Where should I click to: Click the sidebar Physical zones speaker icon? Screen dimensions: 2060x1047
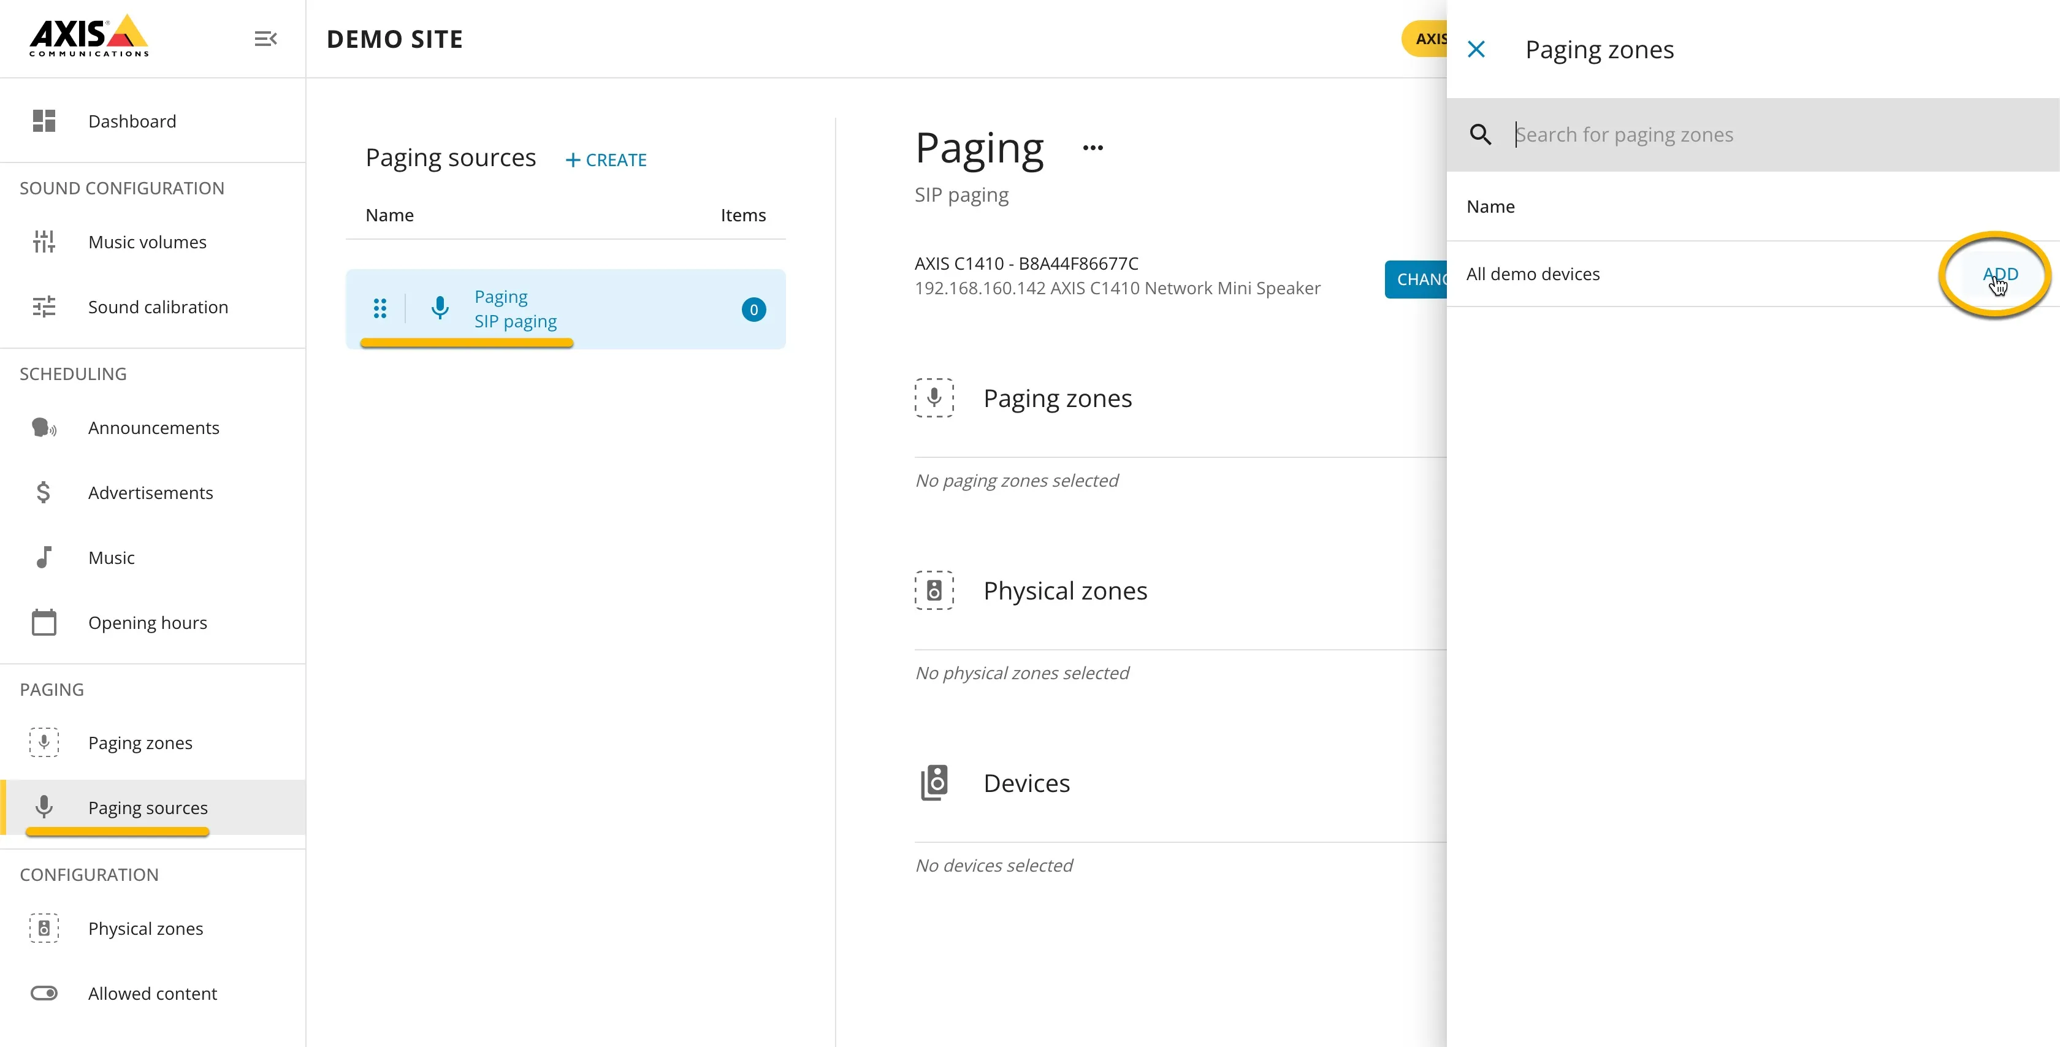(x=44, y=928)
